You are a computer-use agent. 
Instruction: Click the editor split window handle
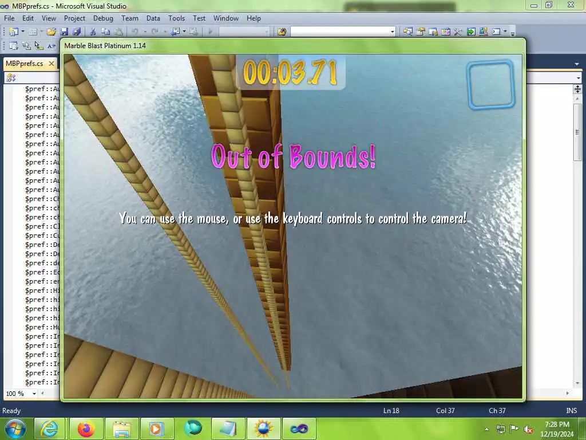[x=577, y=89]
